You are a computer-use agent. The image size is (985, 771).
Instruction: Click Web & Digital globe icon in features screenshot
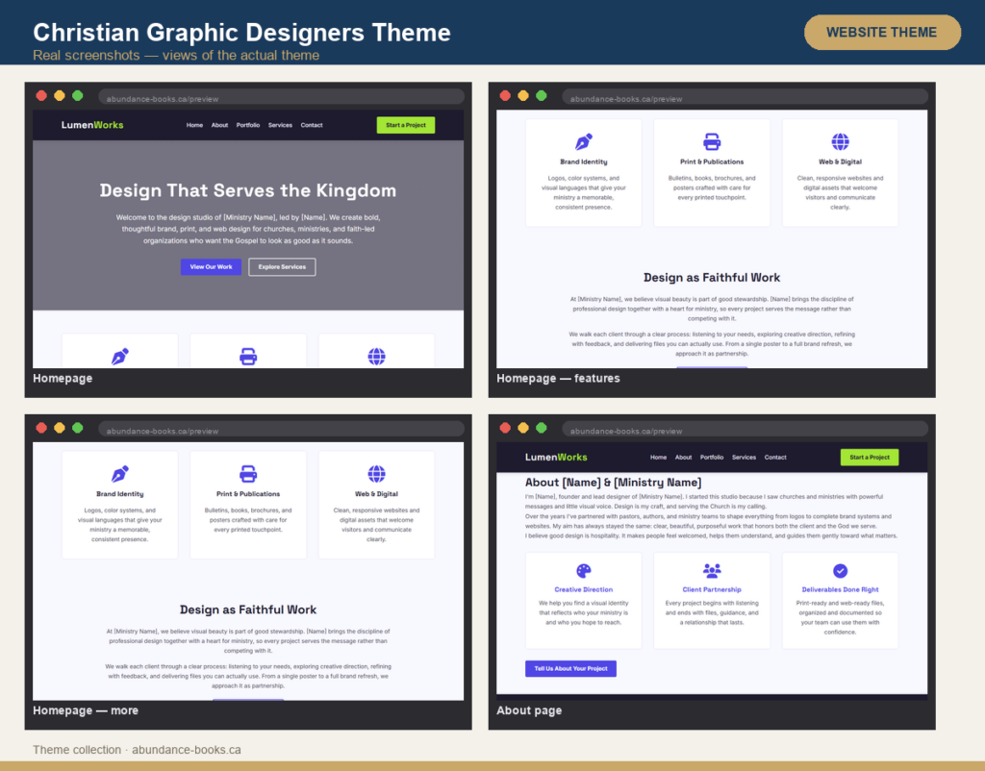(x=841, y=142)
